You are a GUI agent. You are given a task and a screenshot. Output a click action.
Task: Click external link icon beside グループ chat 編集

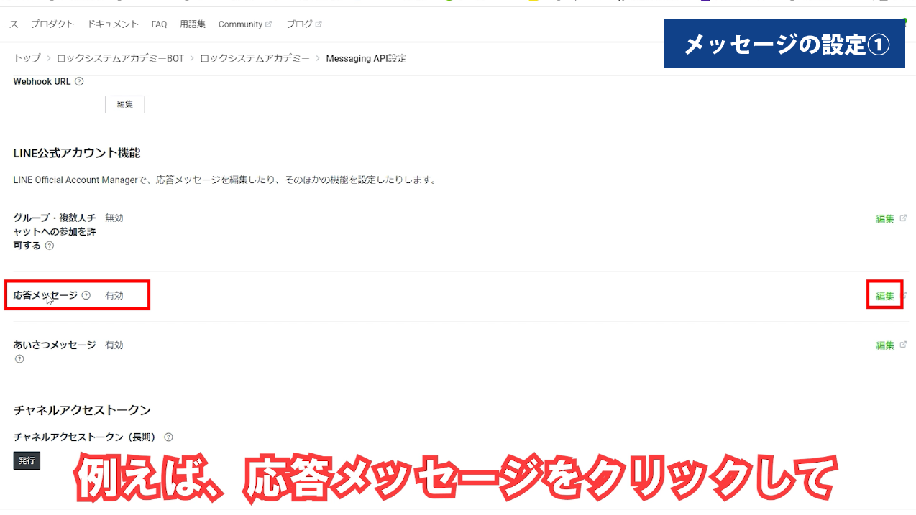903,218
